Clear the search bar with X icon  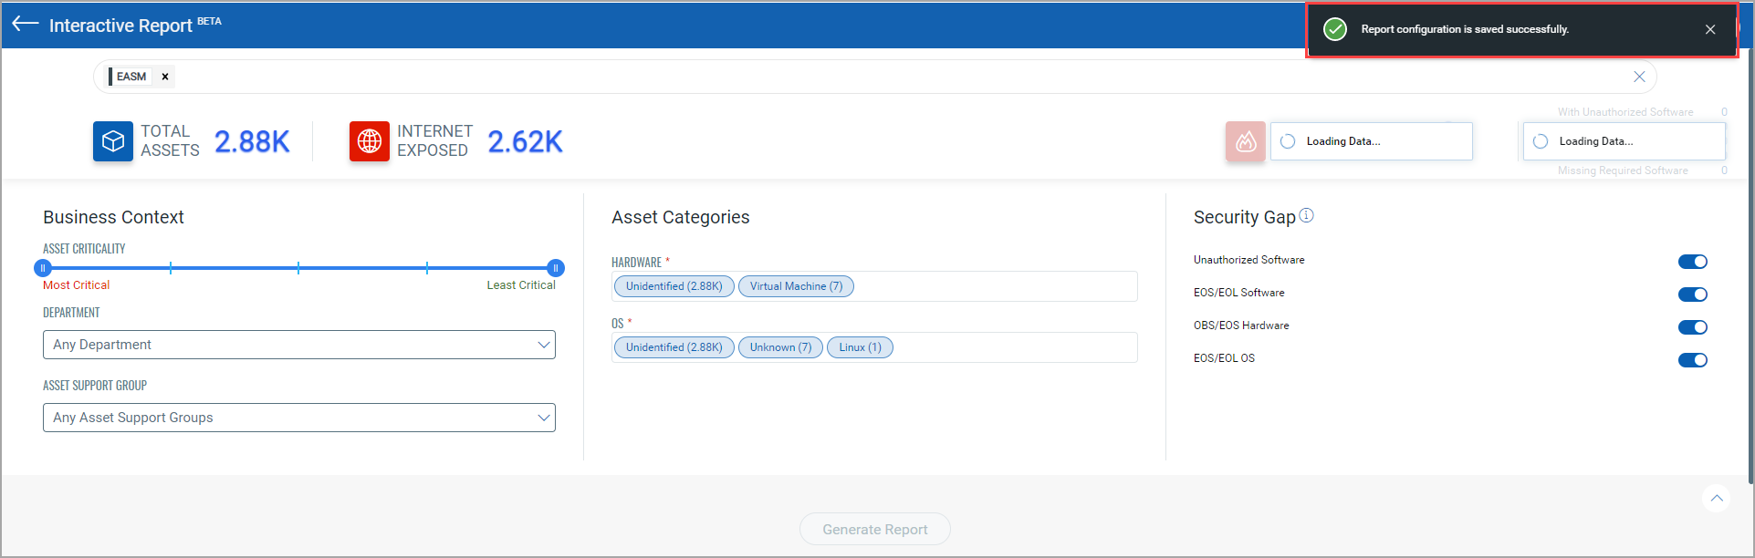coord(1639,77)
